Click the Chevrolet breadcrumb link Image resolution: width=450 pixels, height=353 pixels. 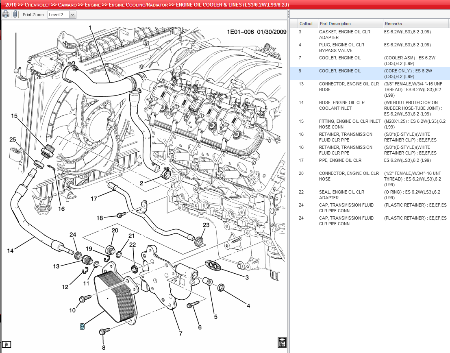point(38,5)
